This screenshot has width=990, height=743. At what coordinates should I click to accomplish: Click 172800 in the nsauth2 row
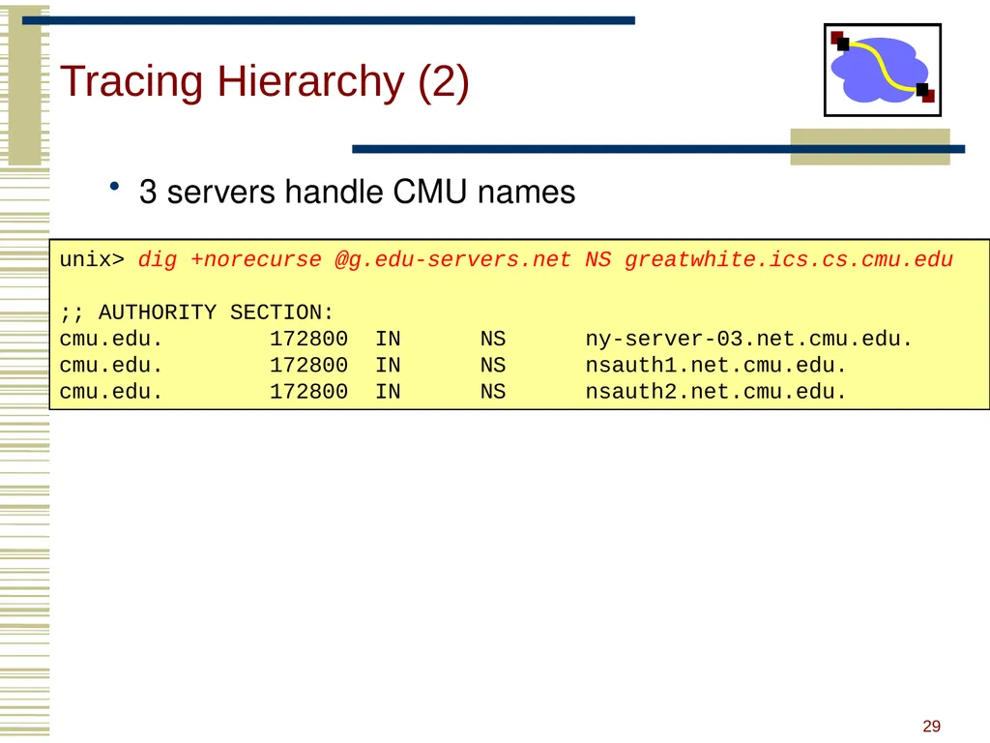click(x=308, y=392)
